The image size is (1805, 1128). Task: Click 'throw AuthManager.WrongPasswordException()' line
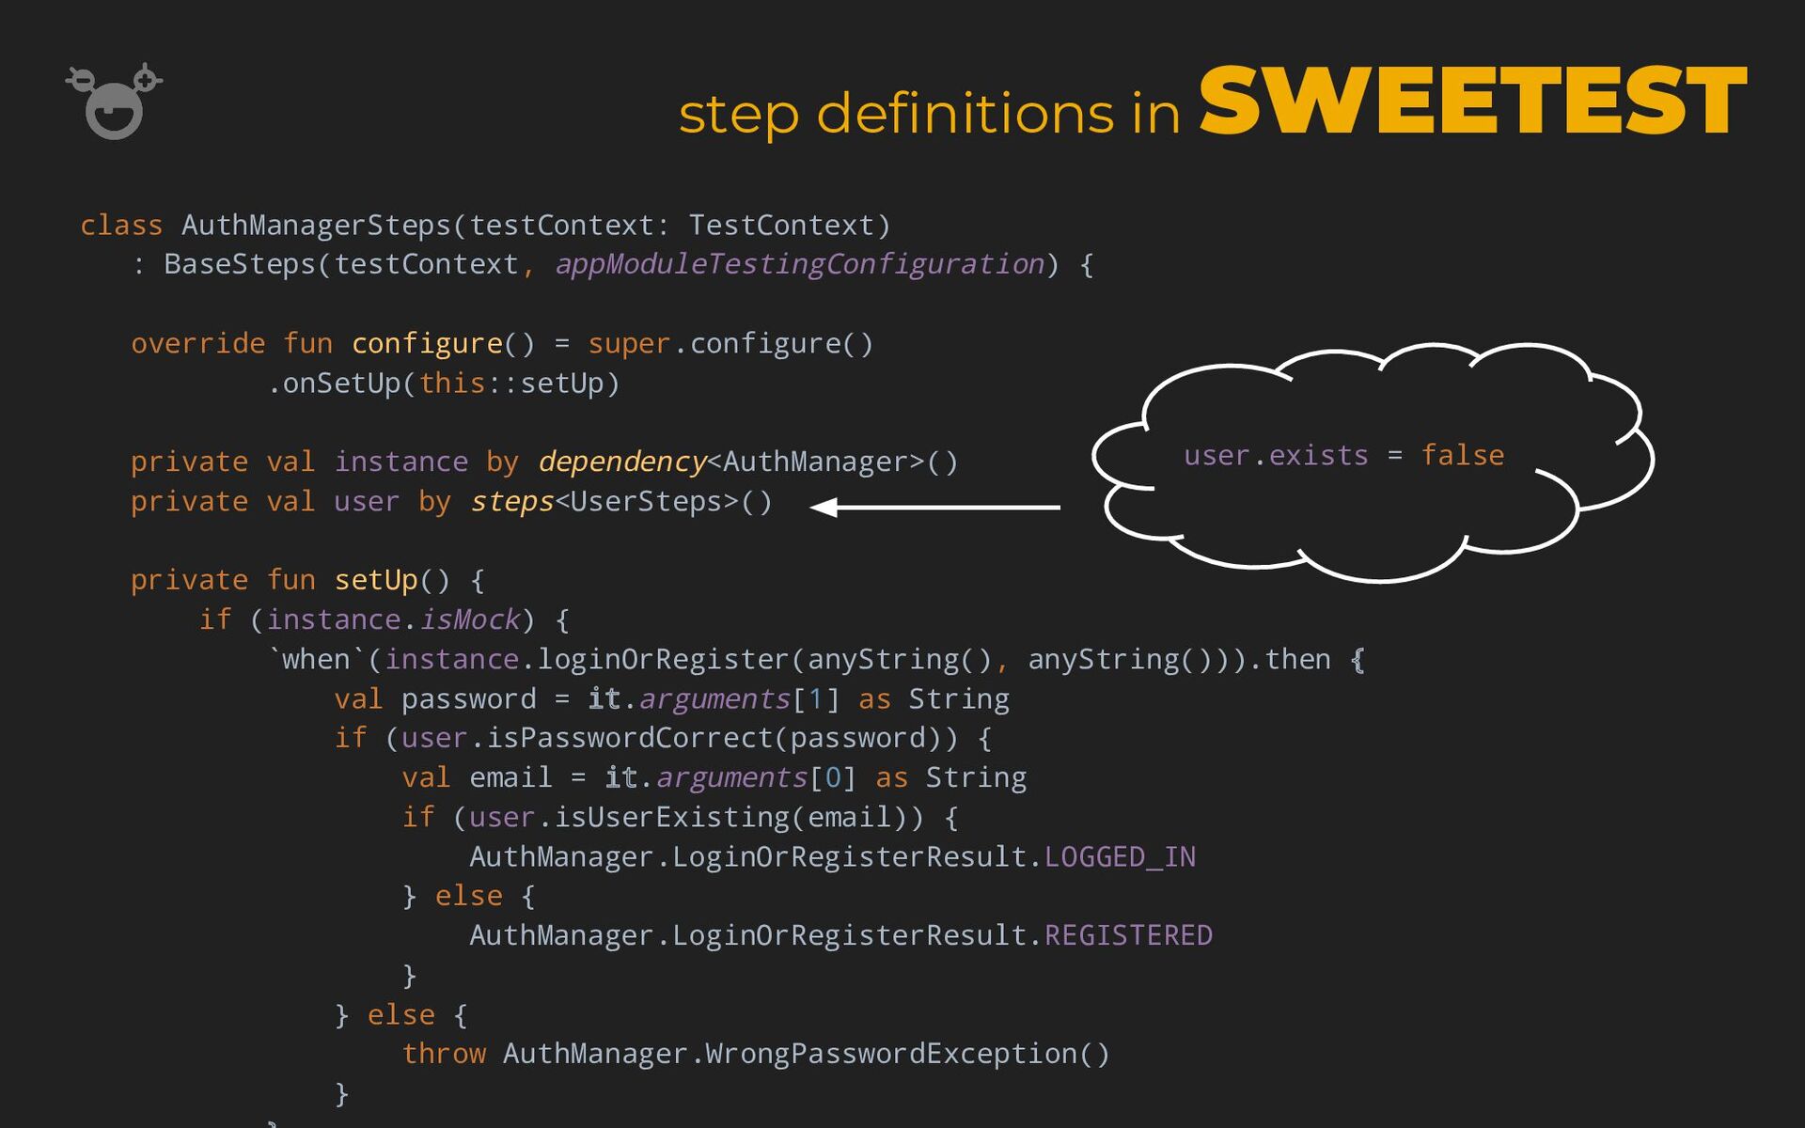pos(756,1054)
